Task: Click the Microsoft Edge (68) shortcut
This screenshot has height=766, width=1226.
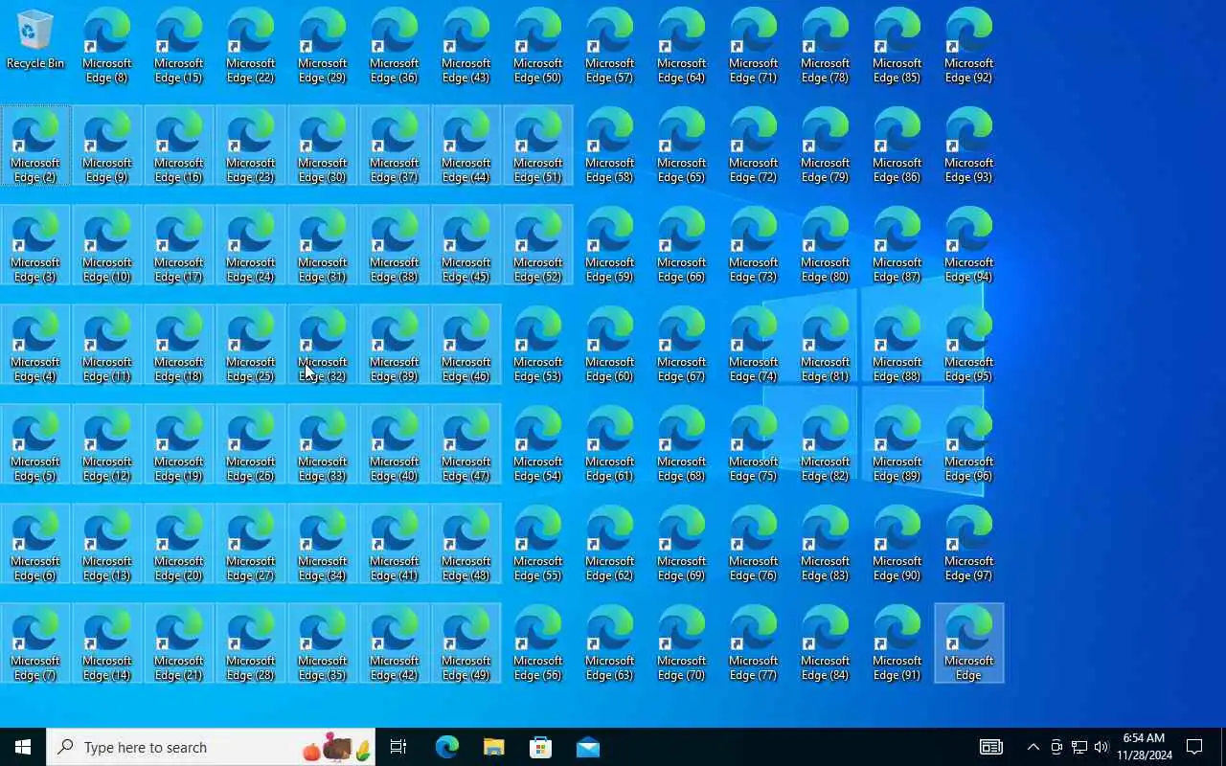Action: point(682,444)
